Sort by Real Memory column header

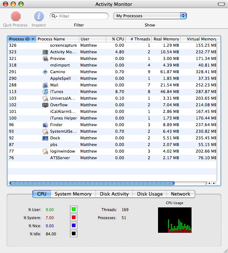[166, 39]
